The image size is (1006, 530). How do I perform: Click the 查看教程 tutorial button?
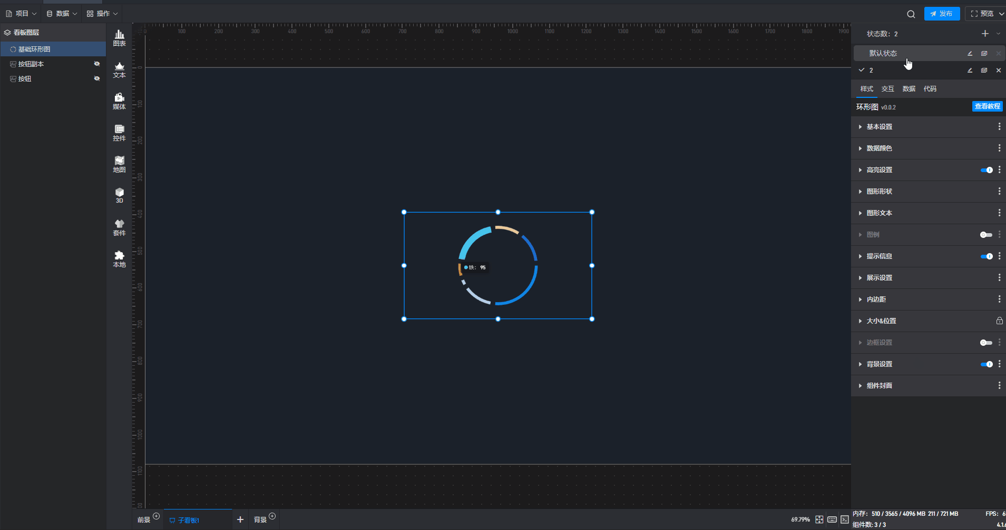click(987, 106)
